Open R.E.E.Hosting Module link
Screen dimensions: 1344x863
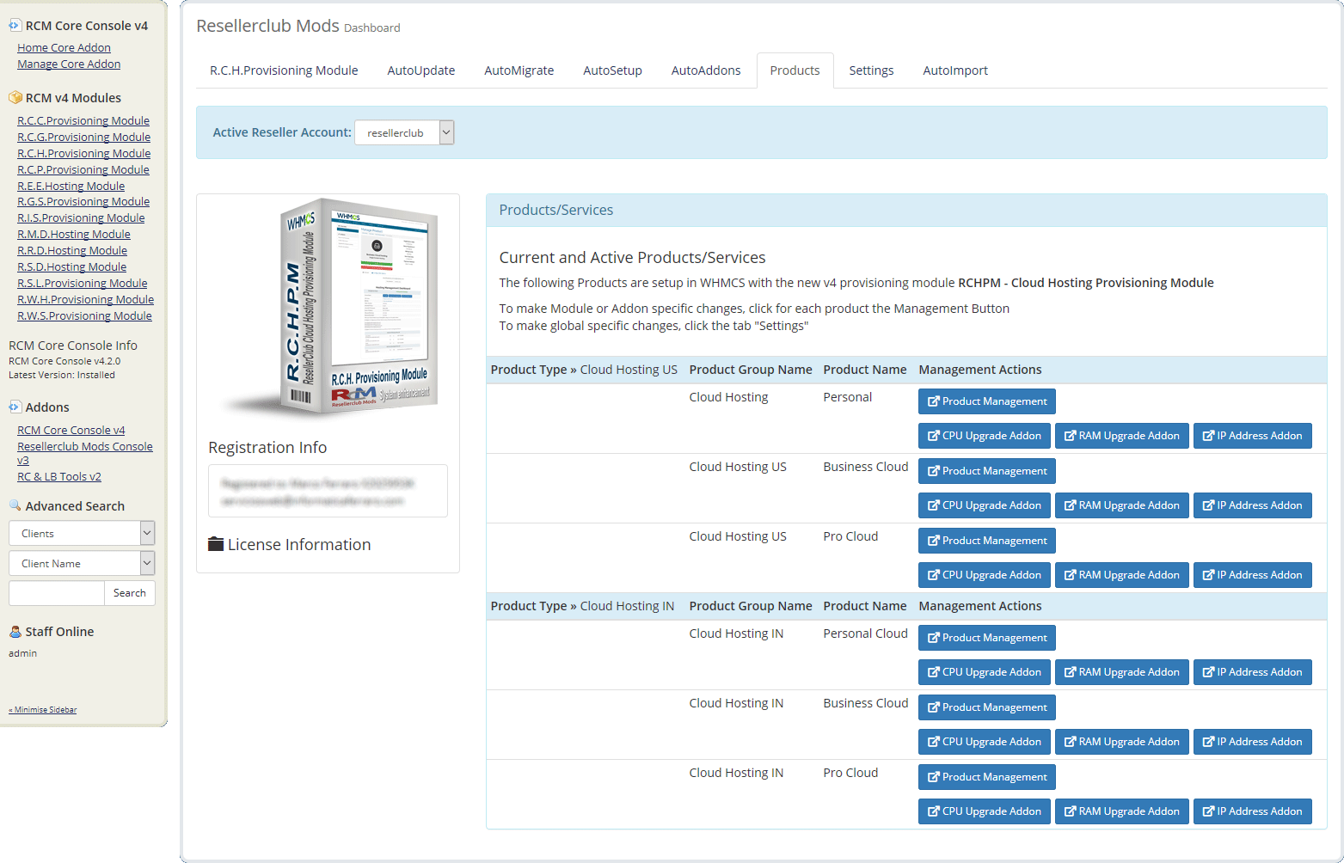click(x=71, y=187)
